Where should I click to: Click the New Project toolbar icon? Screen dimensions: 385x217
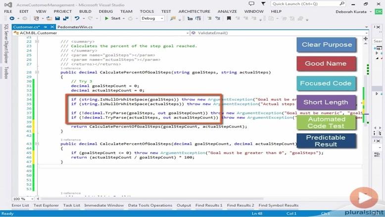tap(36, 18)
